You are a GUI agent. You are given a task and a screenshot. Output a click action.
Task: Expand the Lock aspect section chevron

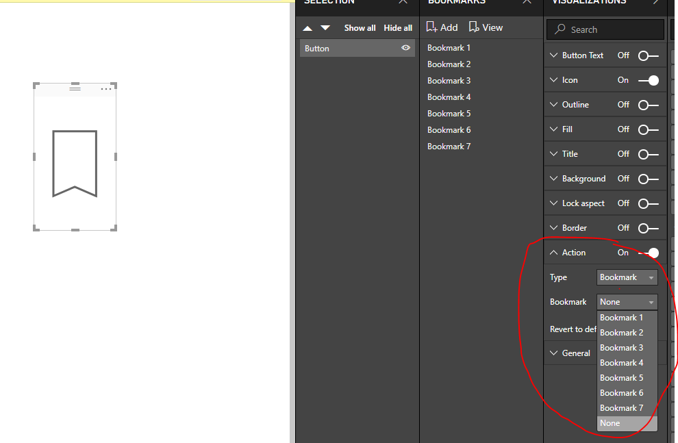tap(553, 203)
